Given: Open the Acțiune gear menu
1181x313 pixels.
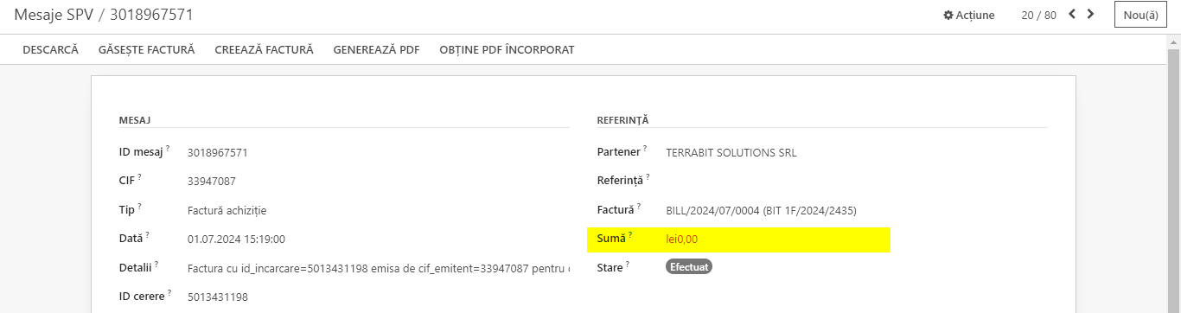Looking at the screenshot, I should [x=968, y=15].
